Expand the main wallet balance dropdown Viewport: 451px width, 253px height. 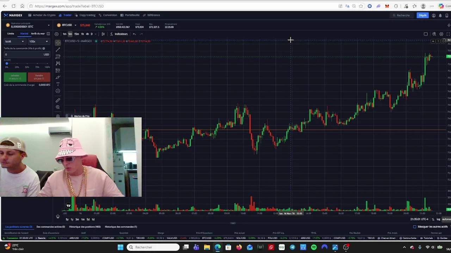tap(49, 25)
